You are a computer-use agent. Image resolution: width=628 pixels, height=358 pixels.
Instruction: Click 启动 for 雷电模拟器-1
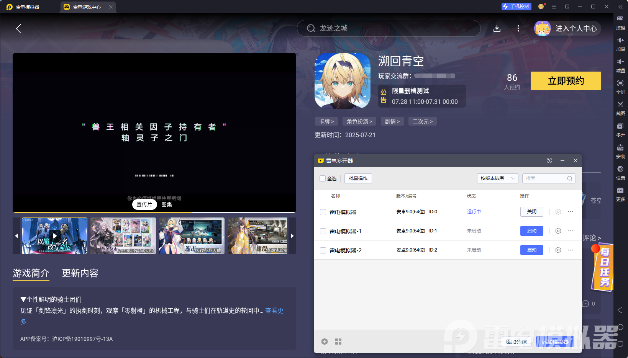[532, 231]
